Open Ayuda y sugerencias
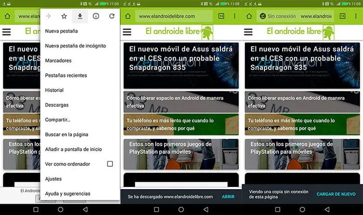 point(80,194)
